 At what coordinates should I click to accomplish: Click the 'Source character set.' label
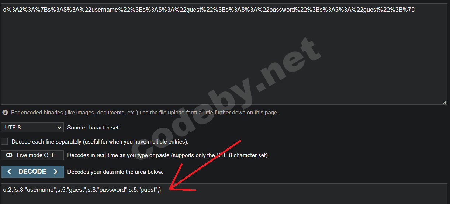pos(94,128)
